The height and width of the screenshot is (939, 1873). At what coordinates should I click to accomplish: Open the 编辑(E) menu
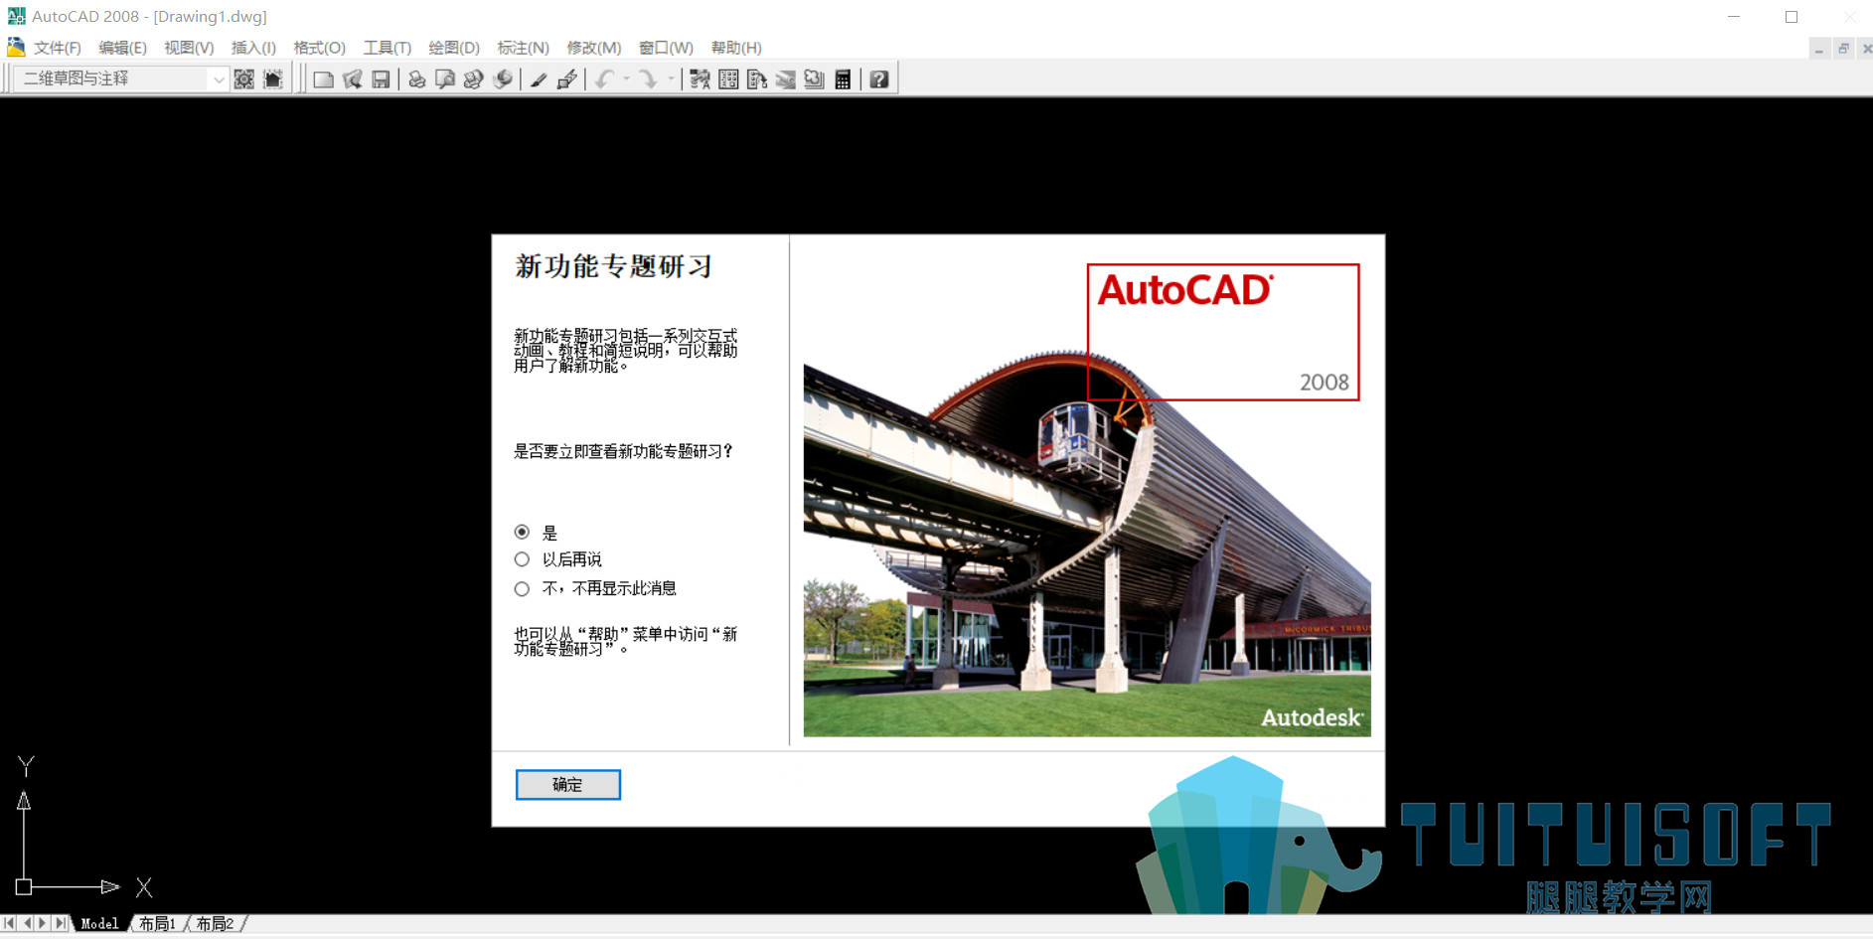(122, 48)
